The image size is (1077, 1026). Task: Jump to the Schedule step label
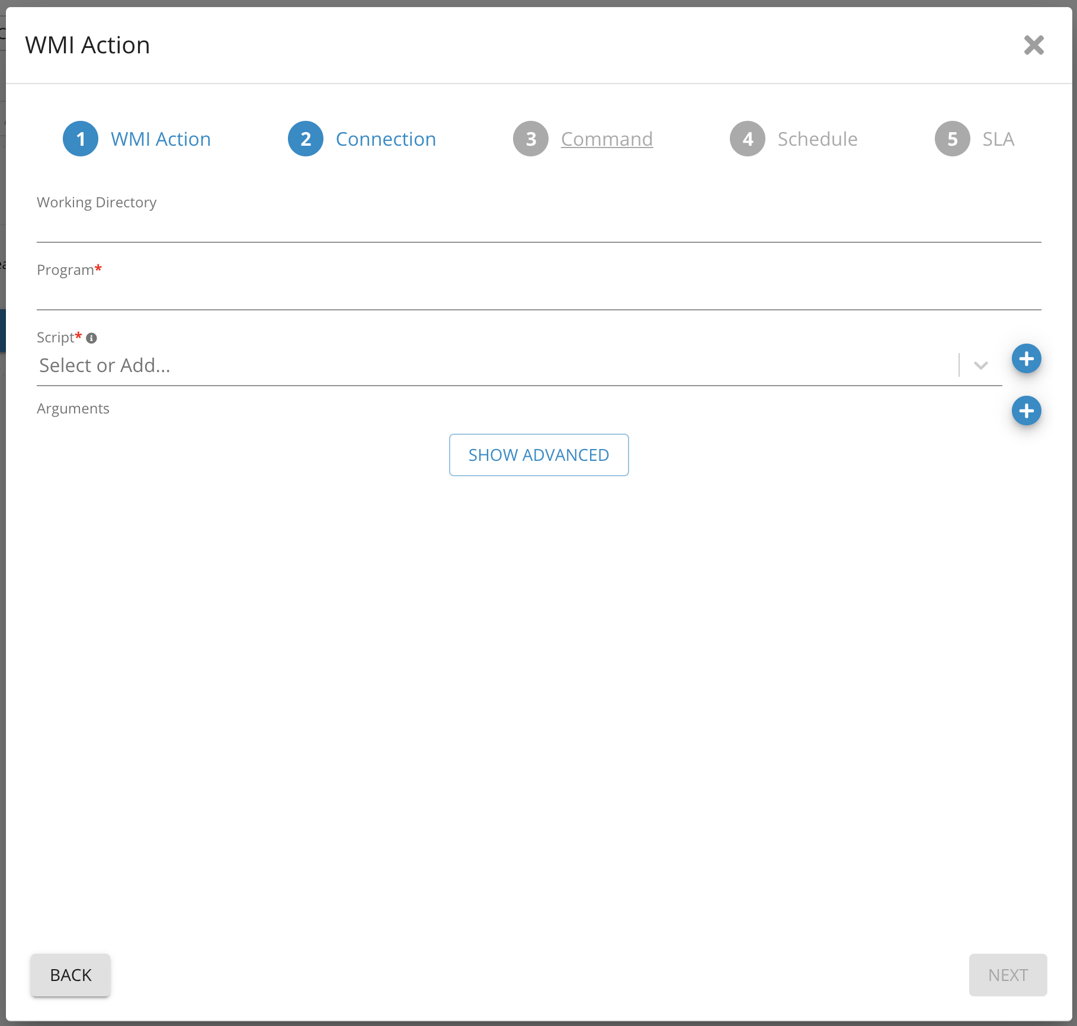point(817,139)
